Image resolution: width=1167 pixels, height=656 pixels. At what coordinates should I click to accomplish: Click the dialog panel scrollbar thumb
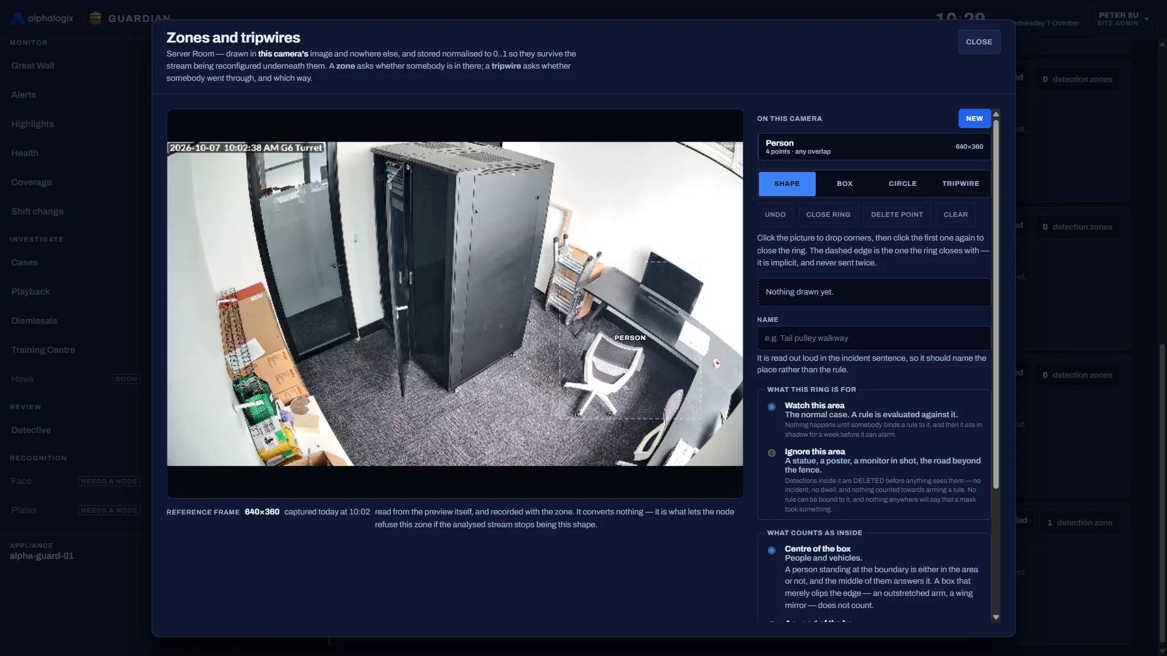coord(996,304)
